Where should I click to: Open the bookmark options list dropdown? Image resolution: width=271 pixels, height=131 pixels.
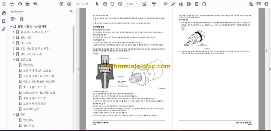pyautogui.click(x=14, y=19)
